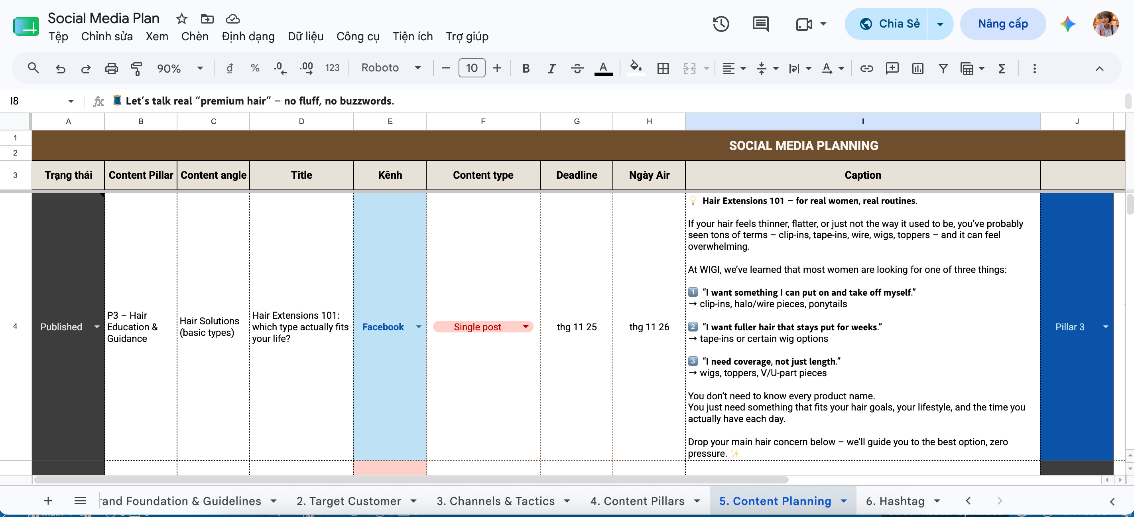Expand share options arrow beside Chia Sẻ
1134x517 pixels.
[940, 24]
